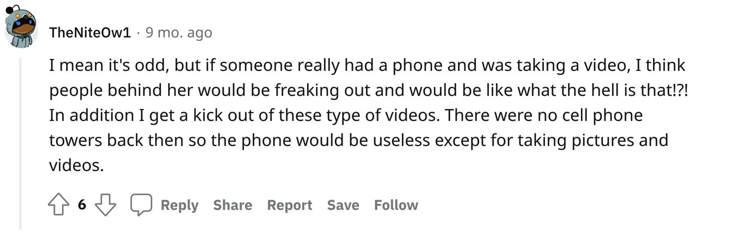The height and width of the screenshot is (237, 742).
Task: Downvote TheNiteOw1's comment
Action: point(106,205)
